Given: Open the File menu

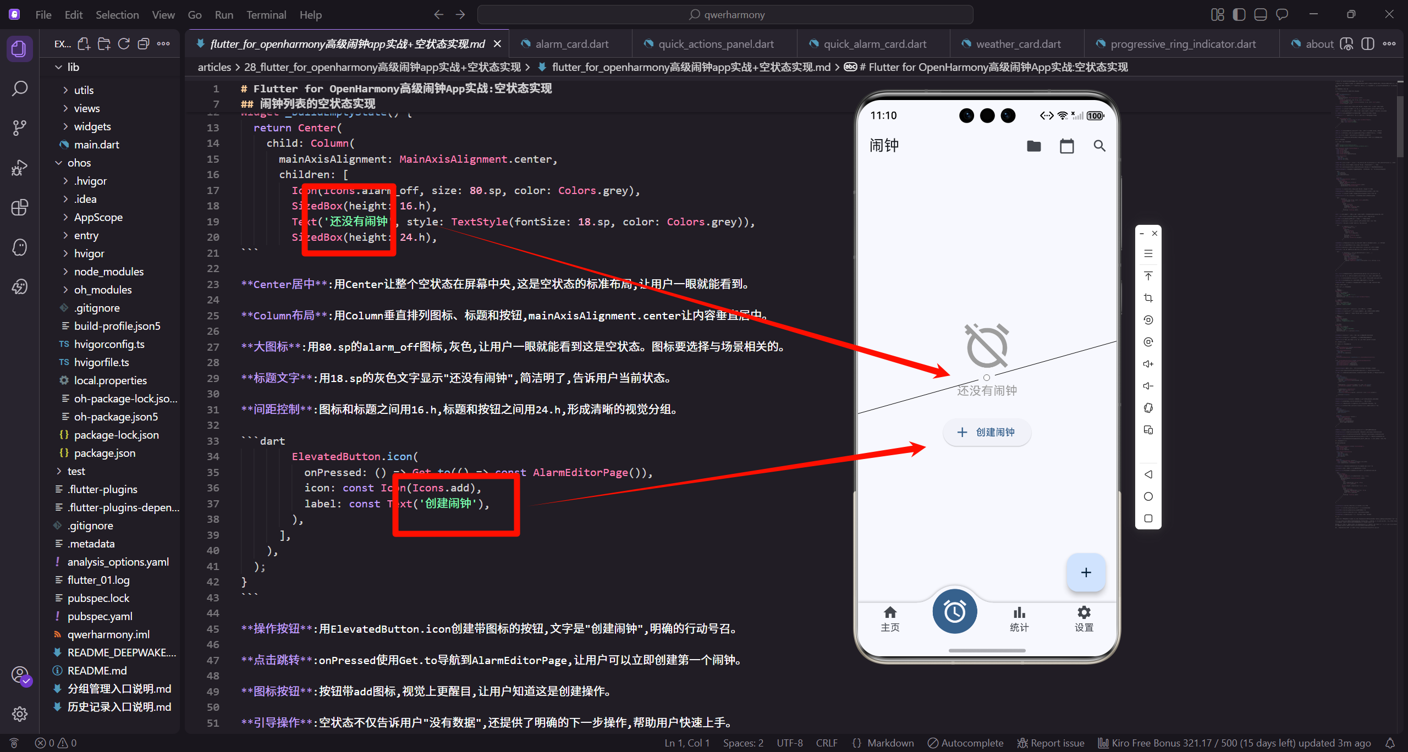Looking at the screenshot, I should coord(43,15).
